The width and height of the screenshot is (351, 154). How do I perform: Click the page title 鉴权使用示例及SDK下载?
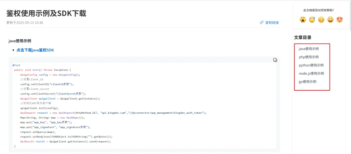coord(46,13)
